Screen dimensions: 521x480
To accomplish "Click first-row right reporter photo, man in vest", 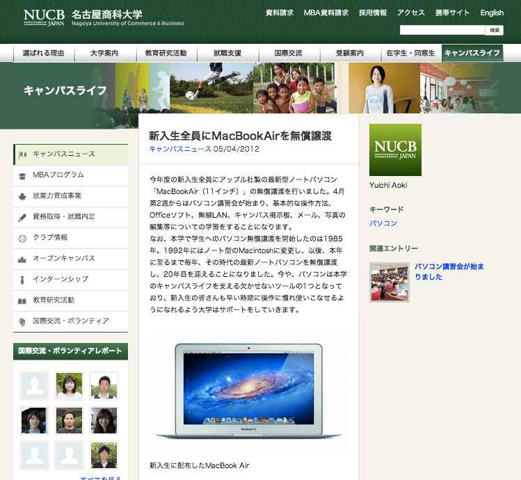I will (104, 385).
